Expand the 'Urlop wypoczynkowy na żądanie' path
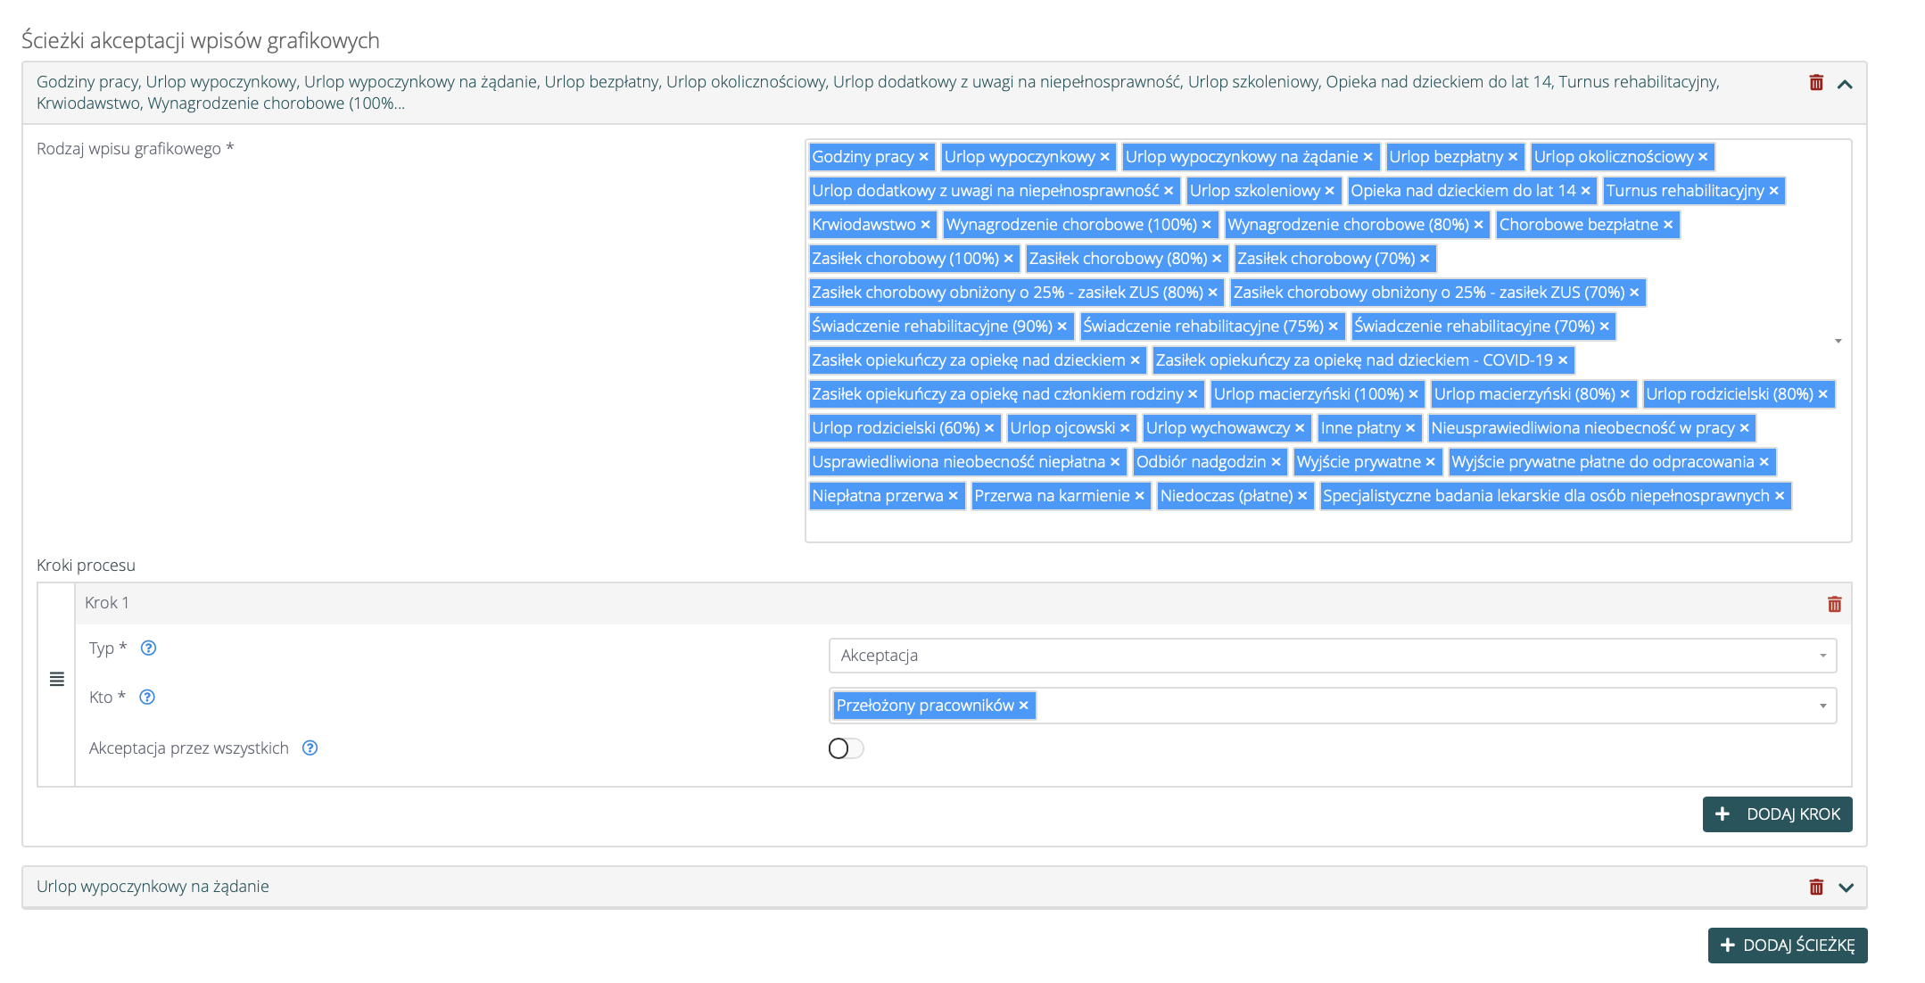This screenshot has width=1925, height=983. [1846, 888]
